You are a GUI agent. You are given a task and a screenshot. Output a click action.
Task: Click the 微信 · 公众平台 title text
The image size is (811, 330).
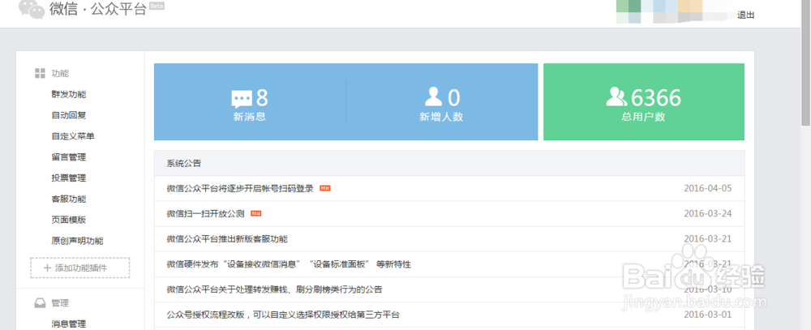point(98,9)
